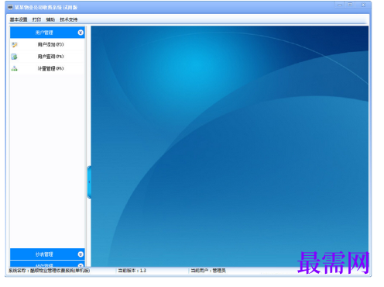Image resolution: width=384 pixels, height=287 pixels.
Task: Close the application window
Action: (x=363, y=5)
